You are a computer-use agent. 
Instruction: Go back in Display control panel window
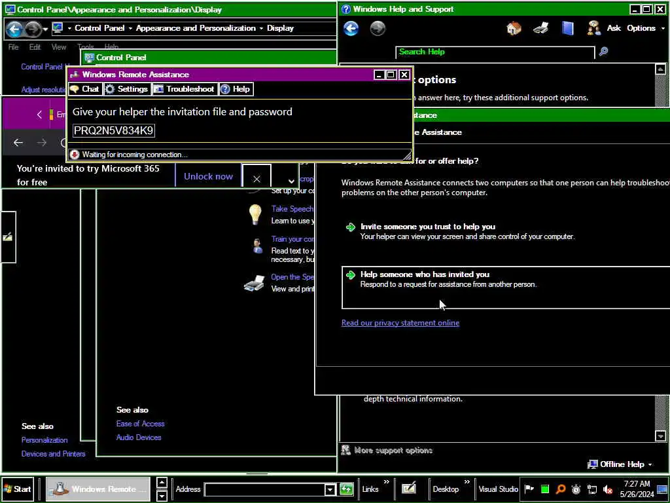click(x=14, y=29)
